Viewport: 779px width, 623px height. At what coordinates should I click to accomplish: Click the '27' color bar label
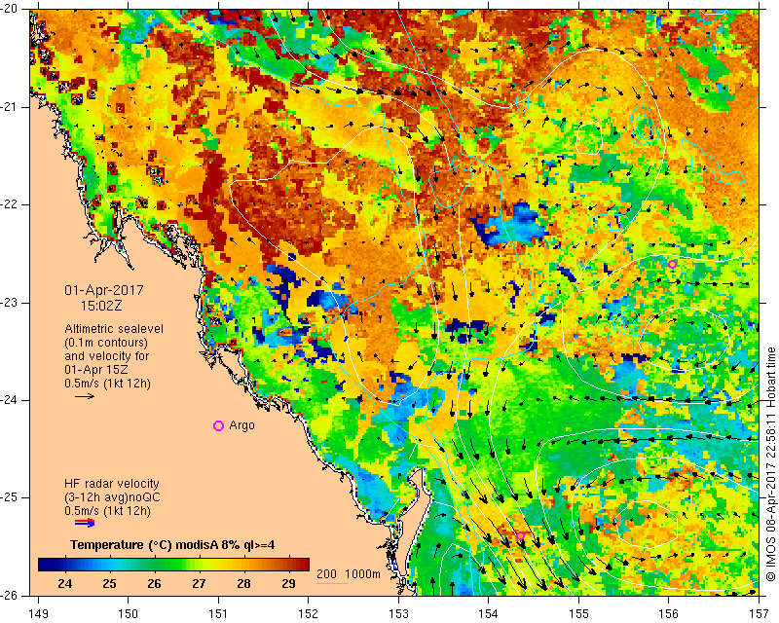[x=199, y=584]
